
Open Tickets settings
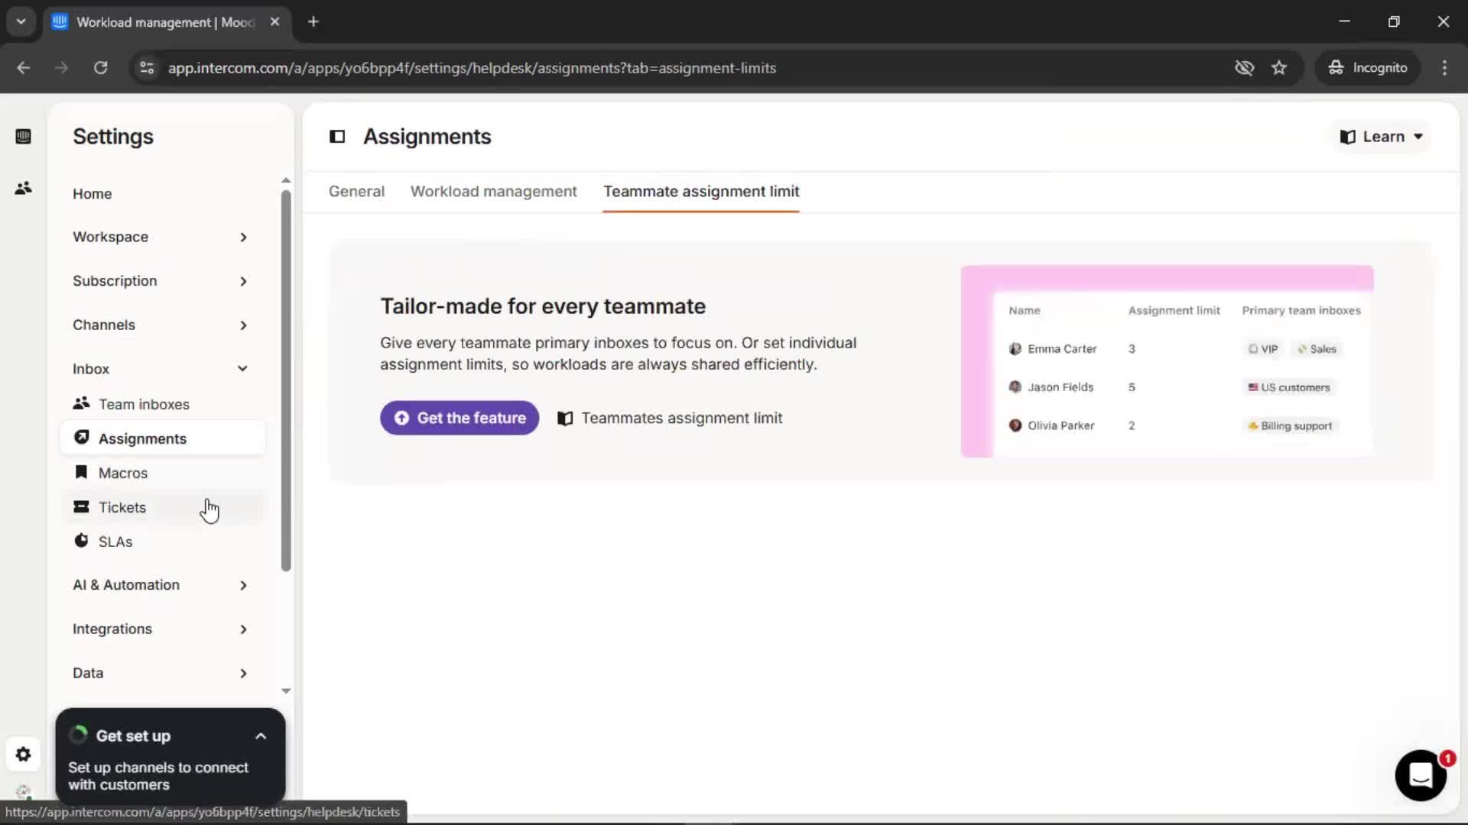click(x=162, y=507)
